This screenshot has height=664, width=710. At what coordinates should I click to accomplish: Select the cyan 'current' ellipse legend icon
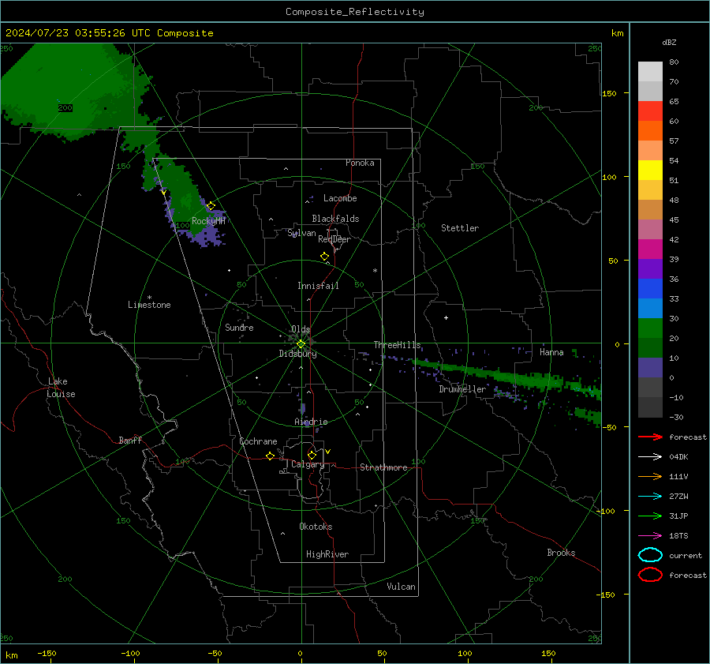pos(650,555)
